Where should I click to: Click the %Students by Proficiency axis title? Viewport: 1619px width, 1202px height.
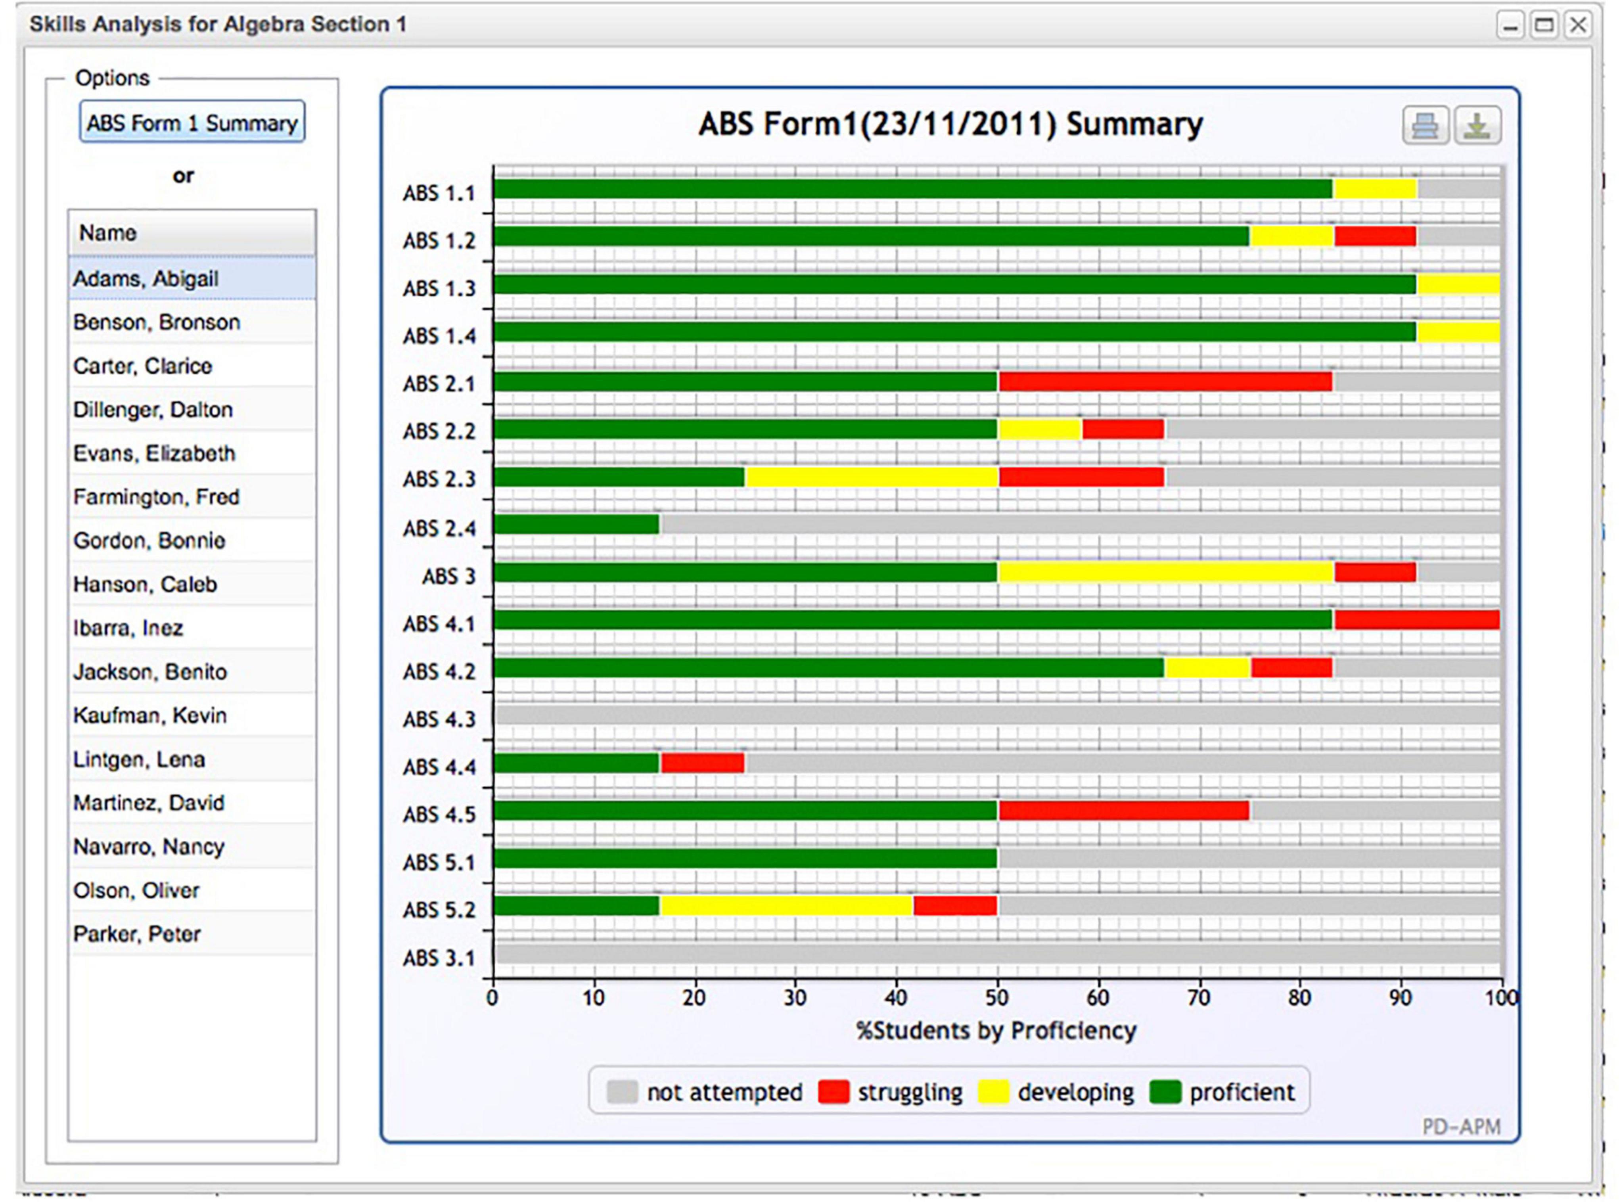pyautogui.click(x=996, y=1030)
